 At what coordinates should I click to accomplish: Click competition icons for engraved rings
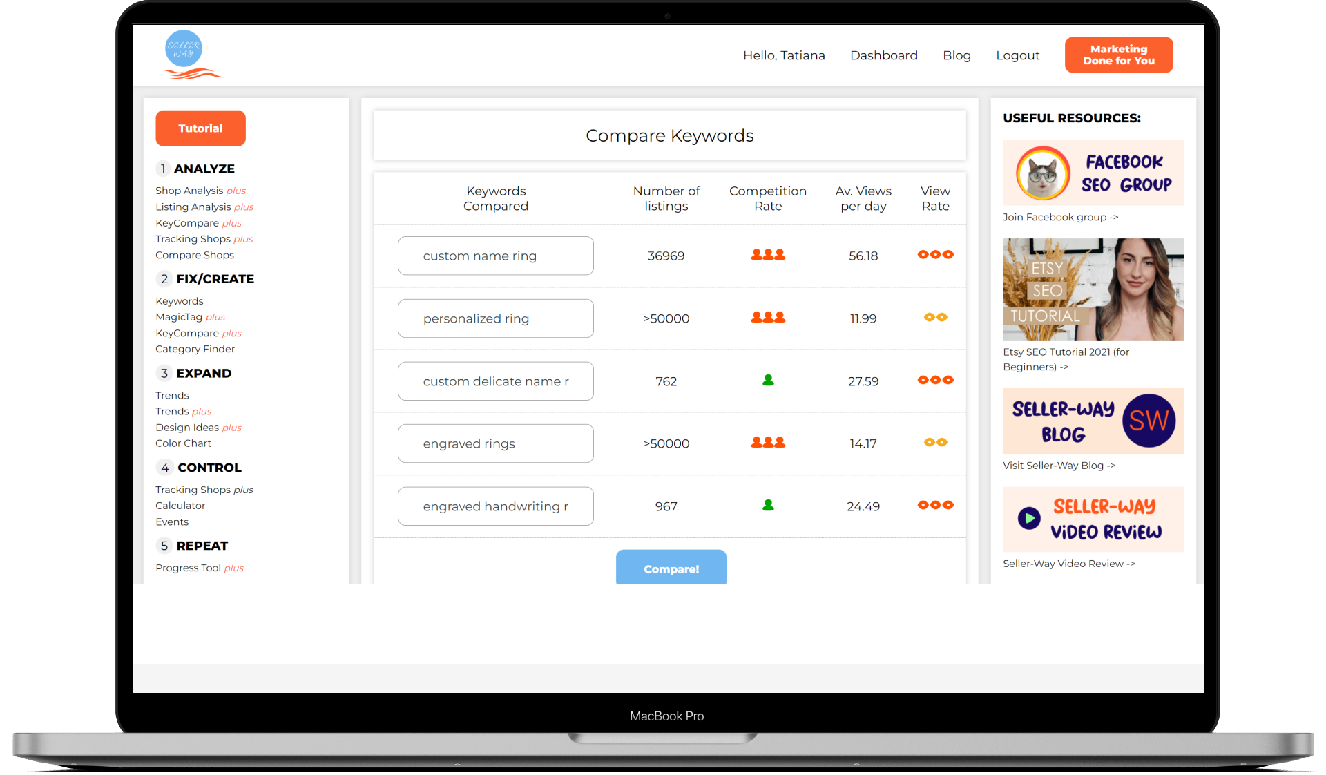[x=768, y=443]
